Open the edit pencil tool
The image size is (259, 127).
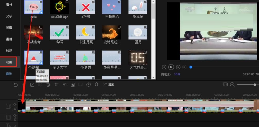pos(32,85)
